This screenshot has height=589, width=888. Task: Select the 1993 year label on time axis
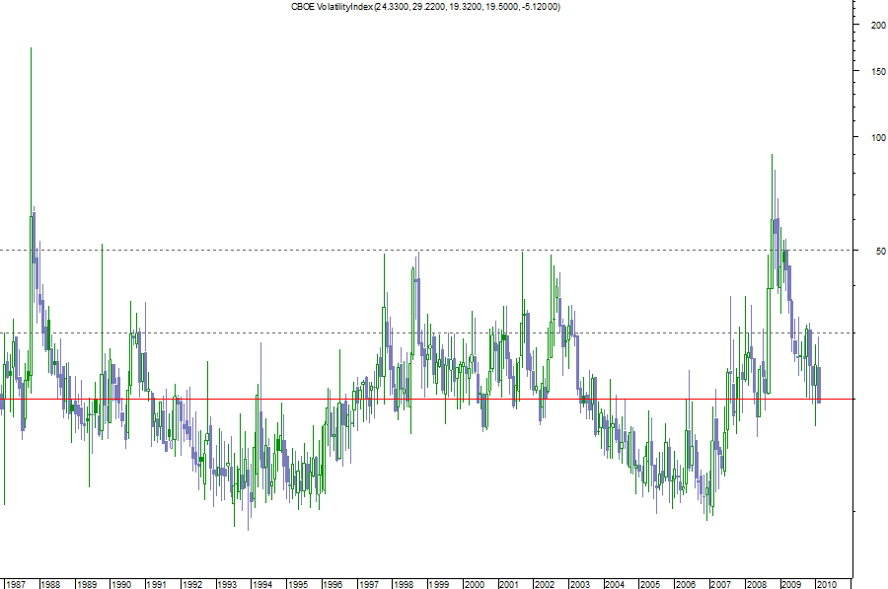click(227, 584)
